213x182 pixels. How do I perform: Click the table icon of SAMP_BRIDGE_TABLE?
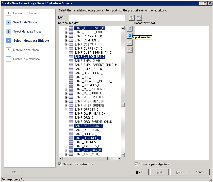tap(71, 32)
